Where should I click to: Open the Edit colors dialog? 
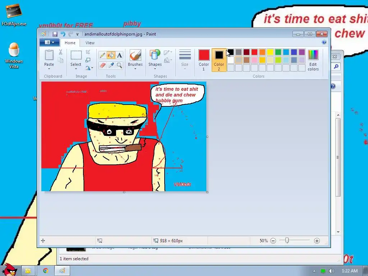tap(313, 60)
